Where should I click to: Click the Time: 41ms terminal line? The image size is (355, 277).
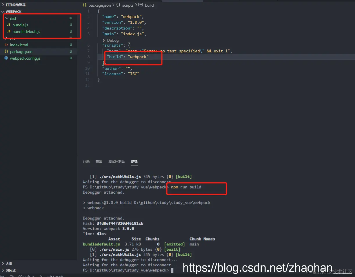94,234
